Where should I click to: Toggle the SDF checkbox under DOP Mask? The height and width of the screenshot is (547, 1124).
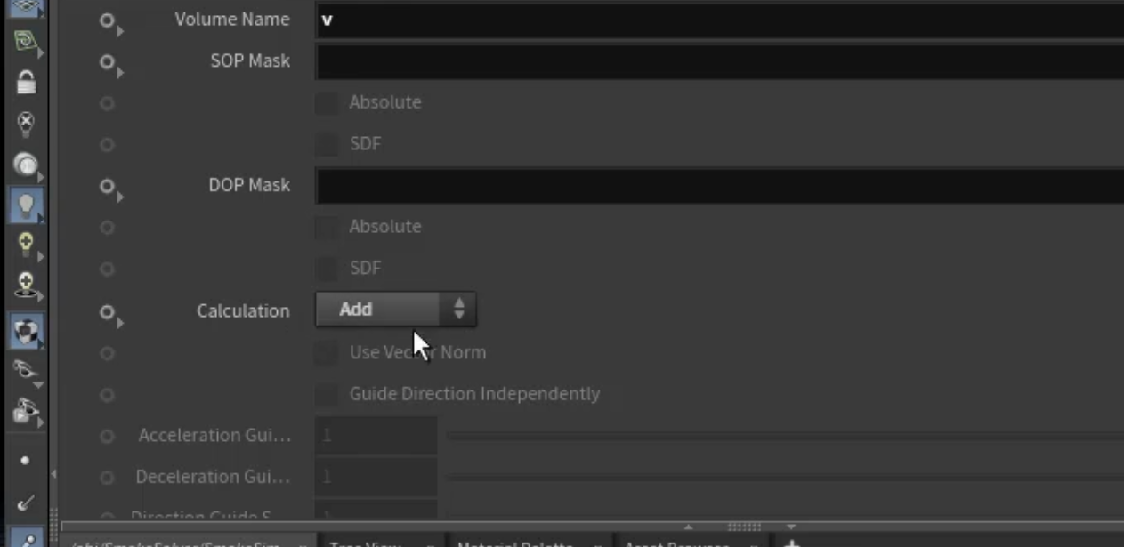coord(327,268)
